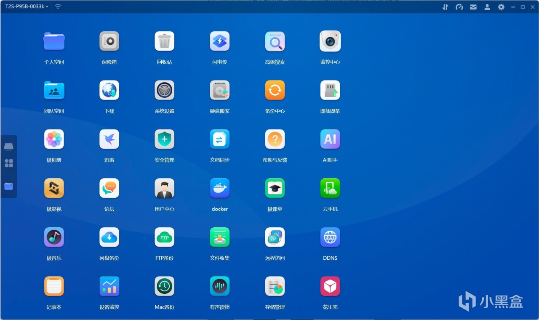Open the mail messages icon
The height and width of the screenshot is (320, 539).
(x=473, y=7)
